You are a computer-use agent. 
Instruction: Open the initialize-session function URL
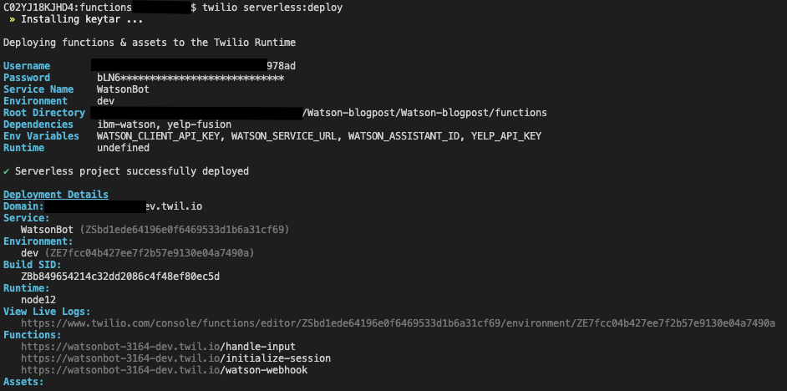coord(175,358)
